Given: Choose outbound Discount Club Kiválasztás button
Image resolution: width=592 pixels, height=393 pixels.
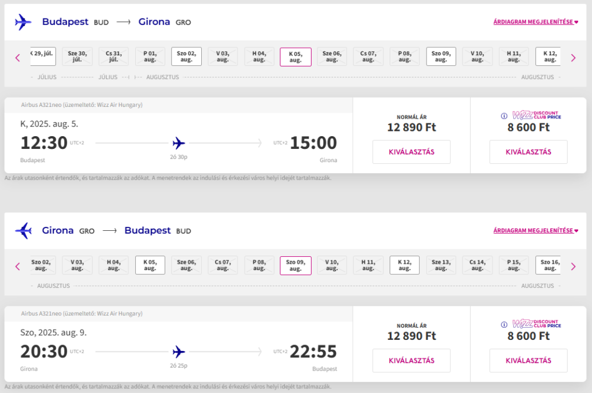Looking at the screenshot, I should [528, 152].
